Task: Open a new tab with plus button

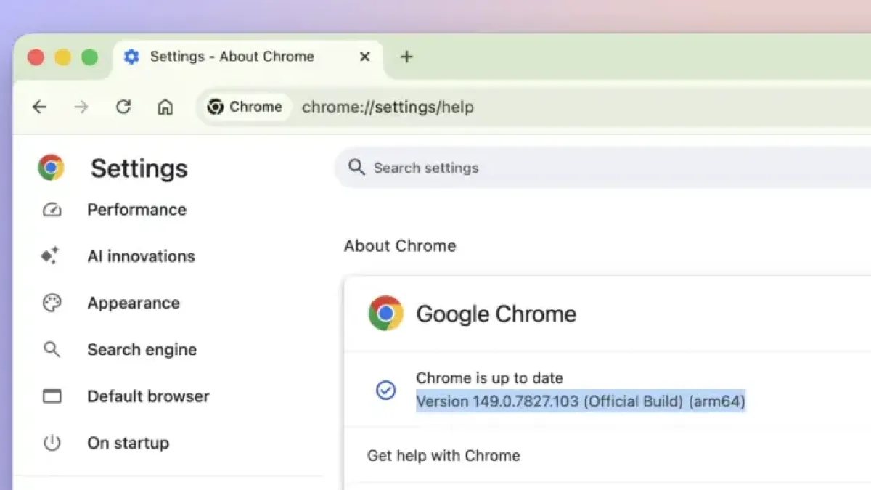Action: coord(407,57)
